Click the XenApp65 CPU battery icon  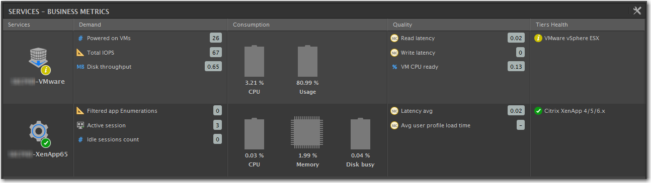pos(254,133)
